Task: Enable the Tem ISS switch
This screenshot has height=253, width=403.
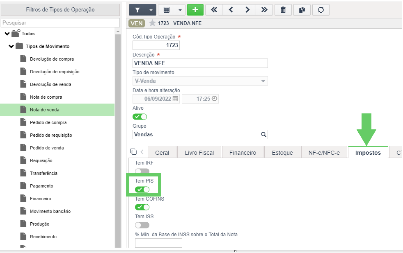Action: tap(142, 225)
